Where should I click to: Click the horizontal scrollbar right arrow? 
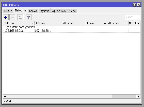(x=138, y=97)
